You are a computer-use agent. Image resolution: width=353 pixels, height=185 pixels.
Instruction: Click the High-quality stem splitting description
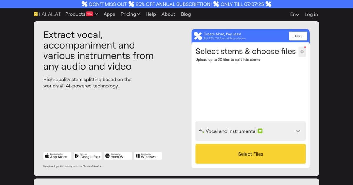coord(87,83)
